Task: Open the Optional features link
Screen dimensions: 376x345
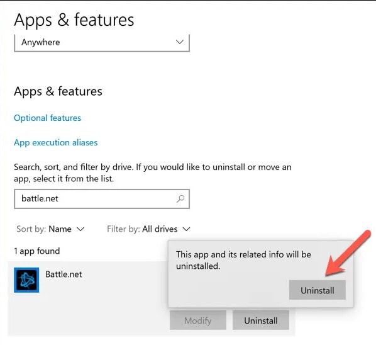Action: 48,118
